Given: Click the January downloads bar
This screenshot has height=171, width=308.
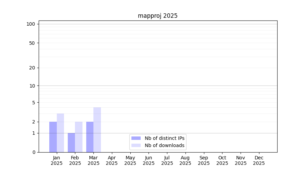Looking at the screenshot, I should coord(60,133).
